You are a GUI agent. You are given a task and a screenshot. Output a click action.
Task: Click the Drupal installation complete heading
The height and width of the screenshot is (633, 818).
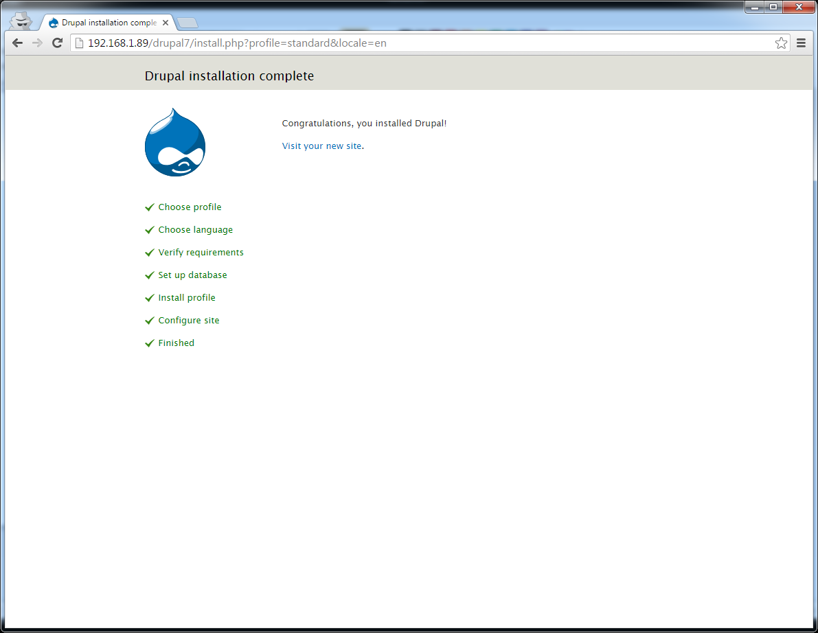coord(229,76)
